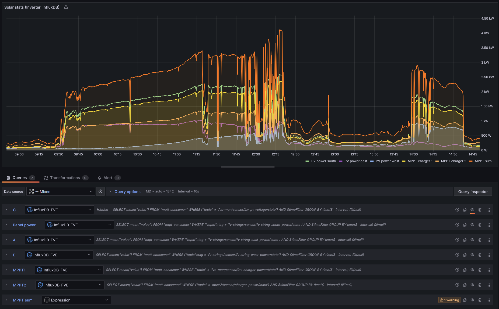This screenshot has width=499, height=309.
Task: Show help for query A
Action: click(x=457, y=240)
